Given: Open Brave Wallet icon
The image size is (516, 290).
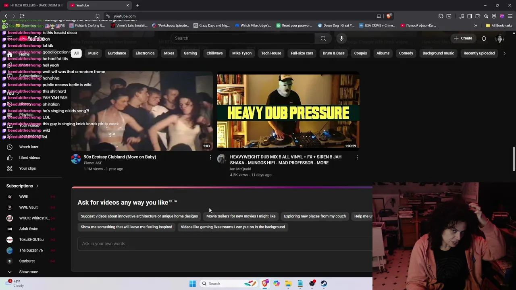Looking at the screenshot, I should (478, 16).
